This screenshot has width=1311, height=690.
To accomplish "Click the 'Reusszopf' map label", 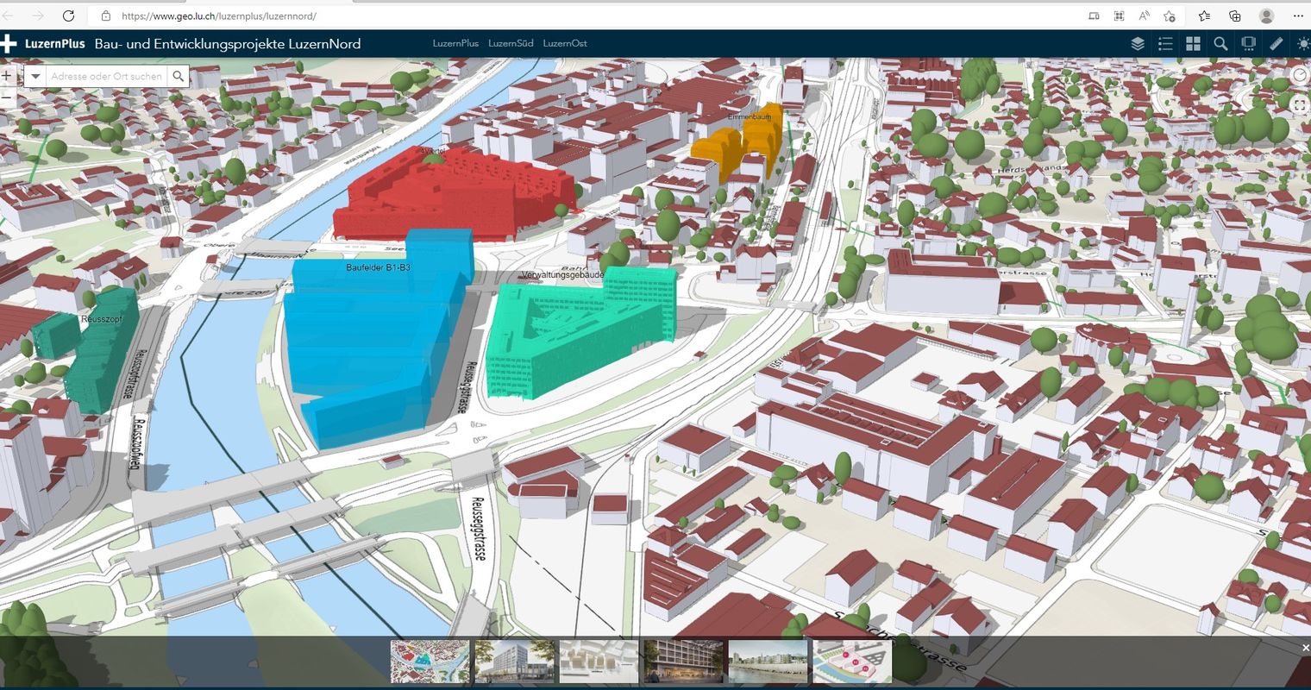I will click(102, 319).
